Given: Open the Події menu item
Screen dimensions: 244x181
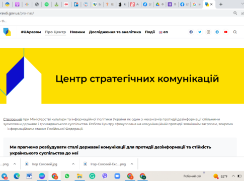Looking at the screenshot, I should click(150, 32).
